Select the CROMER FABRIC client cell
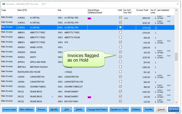 point(38,87)
